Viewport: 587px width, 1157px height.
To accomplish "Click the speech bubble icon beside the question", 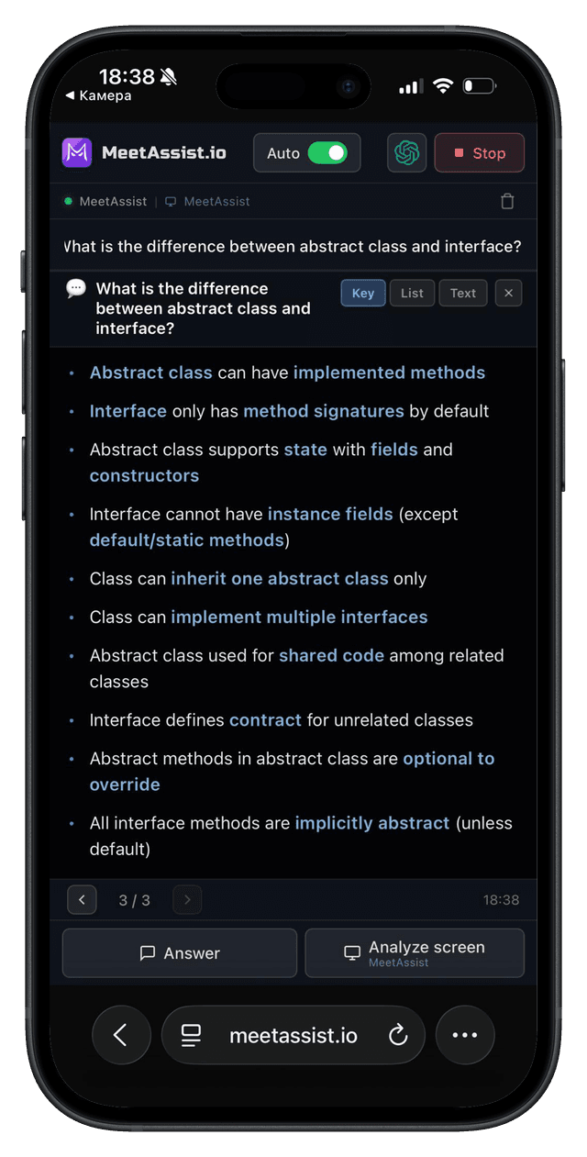I will [74, 287].
